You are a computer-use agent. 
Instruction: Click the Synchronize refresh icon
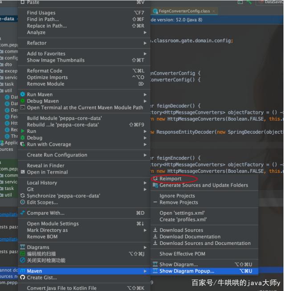point(22,196)
